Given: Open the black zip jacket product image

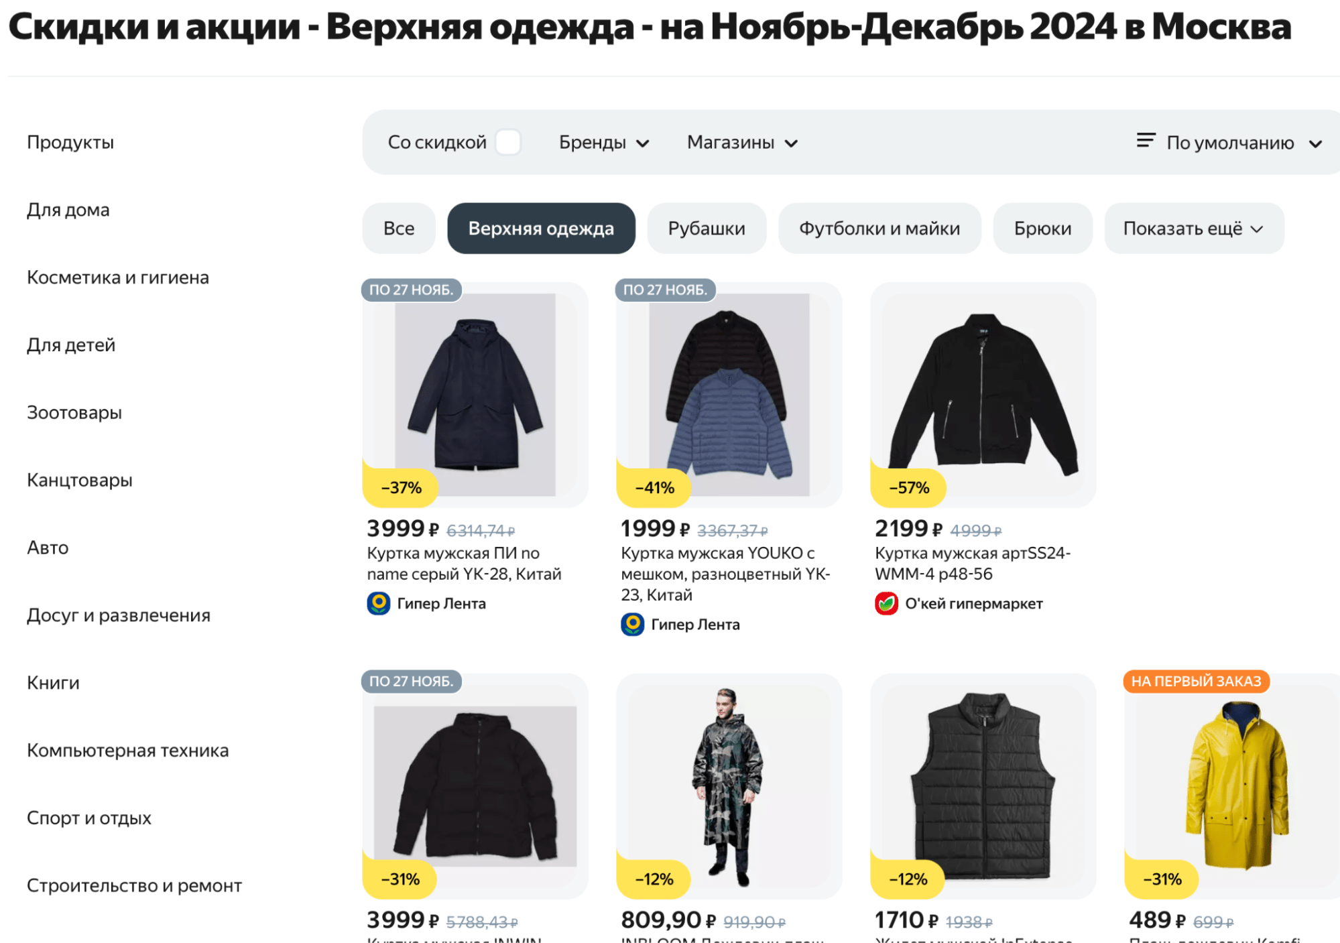Looking at the screenshot, I should pyautogui.click(x=983, y=395).
